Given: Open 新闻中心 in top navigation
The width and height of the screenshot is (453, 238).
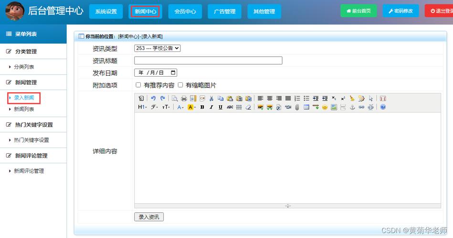Looking at the screenshot, I should coord(145,11).
